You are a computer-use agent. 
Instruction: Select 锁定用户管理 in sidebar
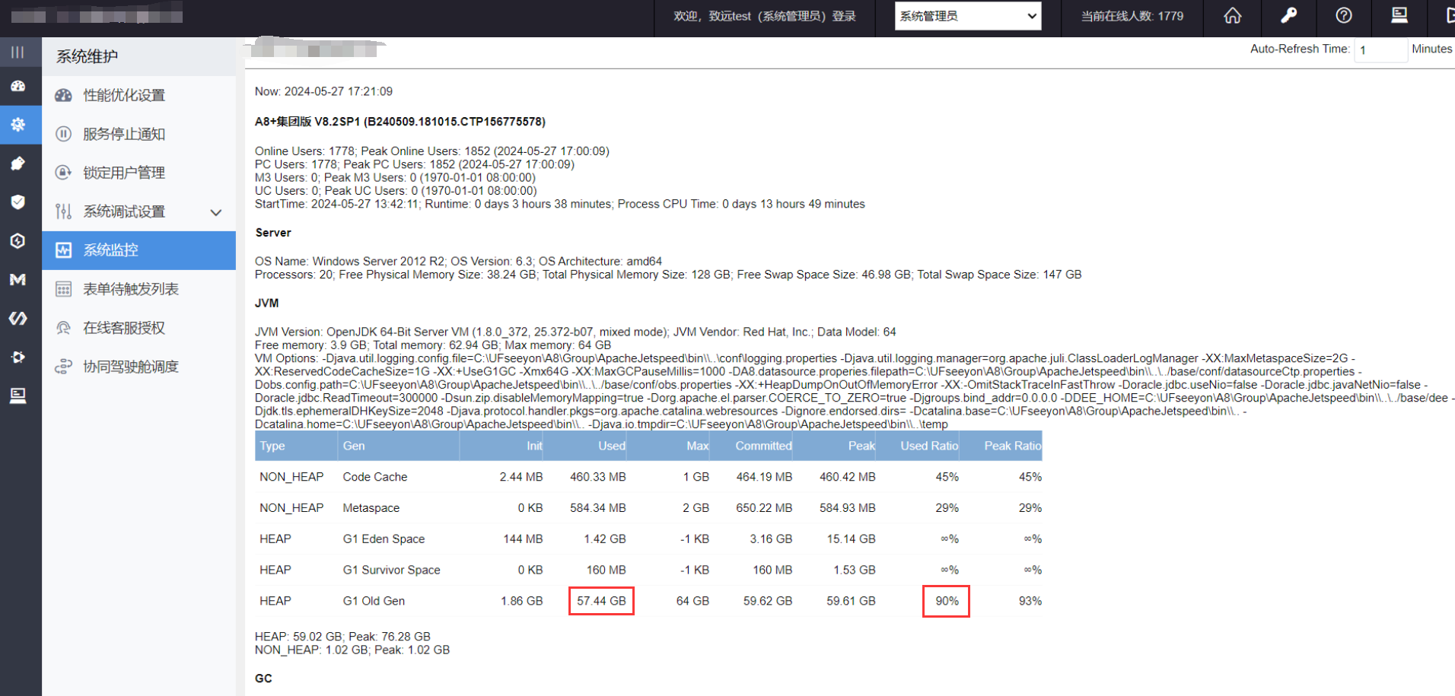pos(124,173)
